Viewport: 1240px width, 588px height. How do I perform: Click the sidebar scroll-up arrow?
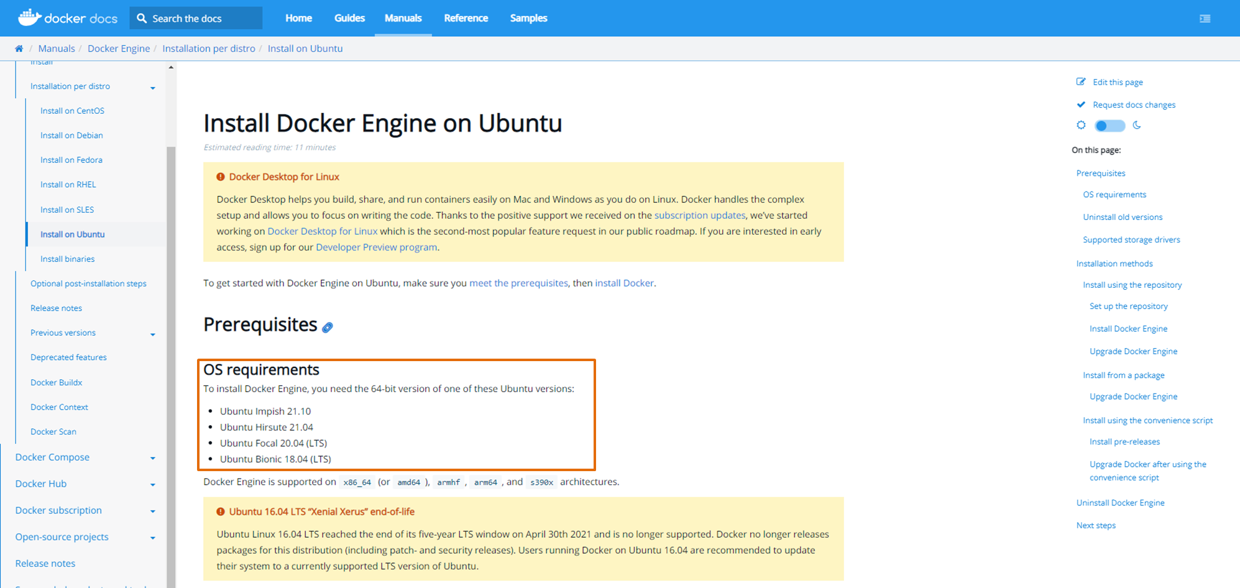pyautogui.click(x=171, y=67)
